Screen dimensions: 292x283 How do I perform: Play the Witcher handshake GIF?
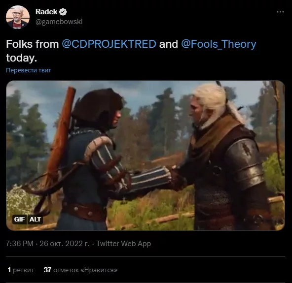[146, 156]
